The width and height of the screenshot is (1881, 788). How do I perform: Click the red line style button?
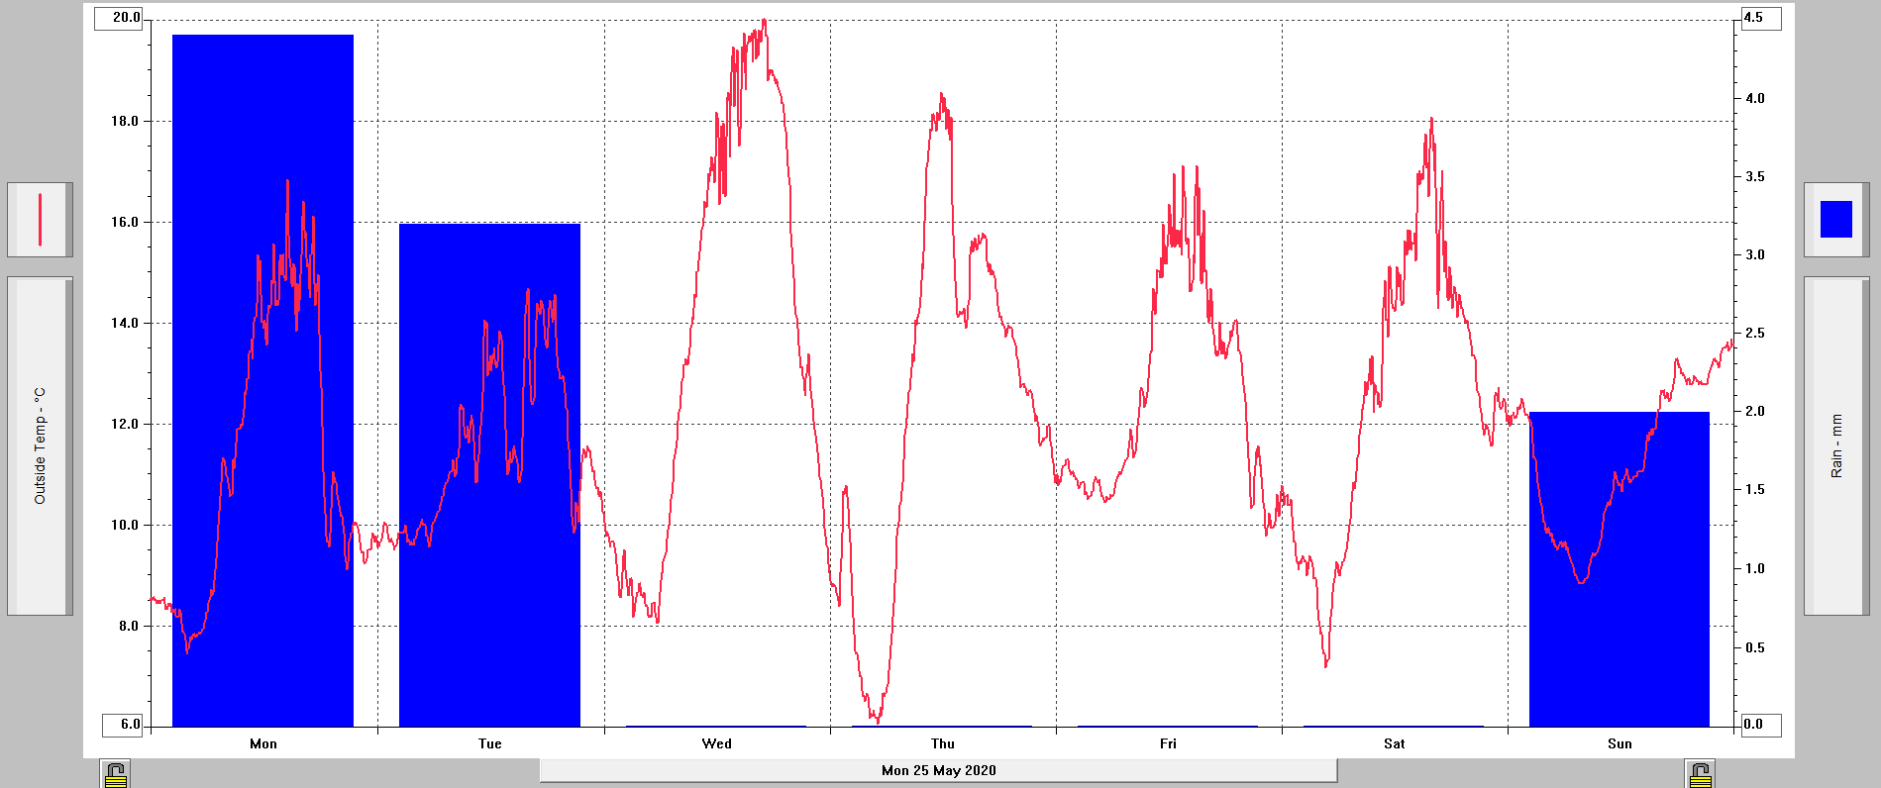pos(40,220)
